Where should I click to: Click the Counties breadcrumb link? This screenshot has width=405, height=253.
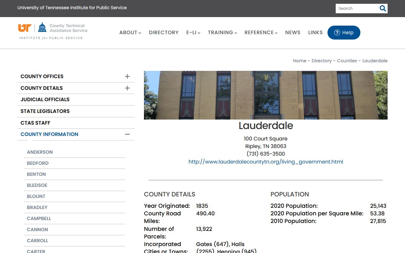[x=347, y=61]
